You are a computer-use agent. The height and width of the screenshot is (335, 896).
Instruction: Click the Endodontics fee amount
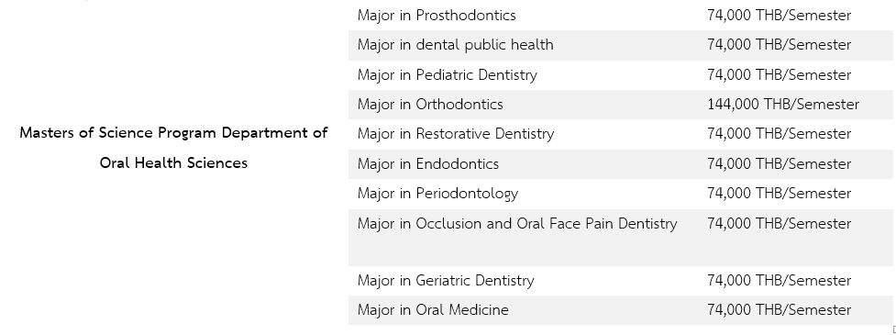(x=780, y=164)
